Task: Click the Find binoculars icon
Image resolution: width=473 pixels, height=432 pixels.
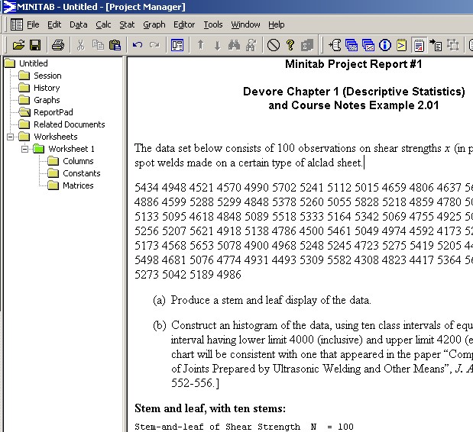Action: tap(234, 46)
